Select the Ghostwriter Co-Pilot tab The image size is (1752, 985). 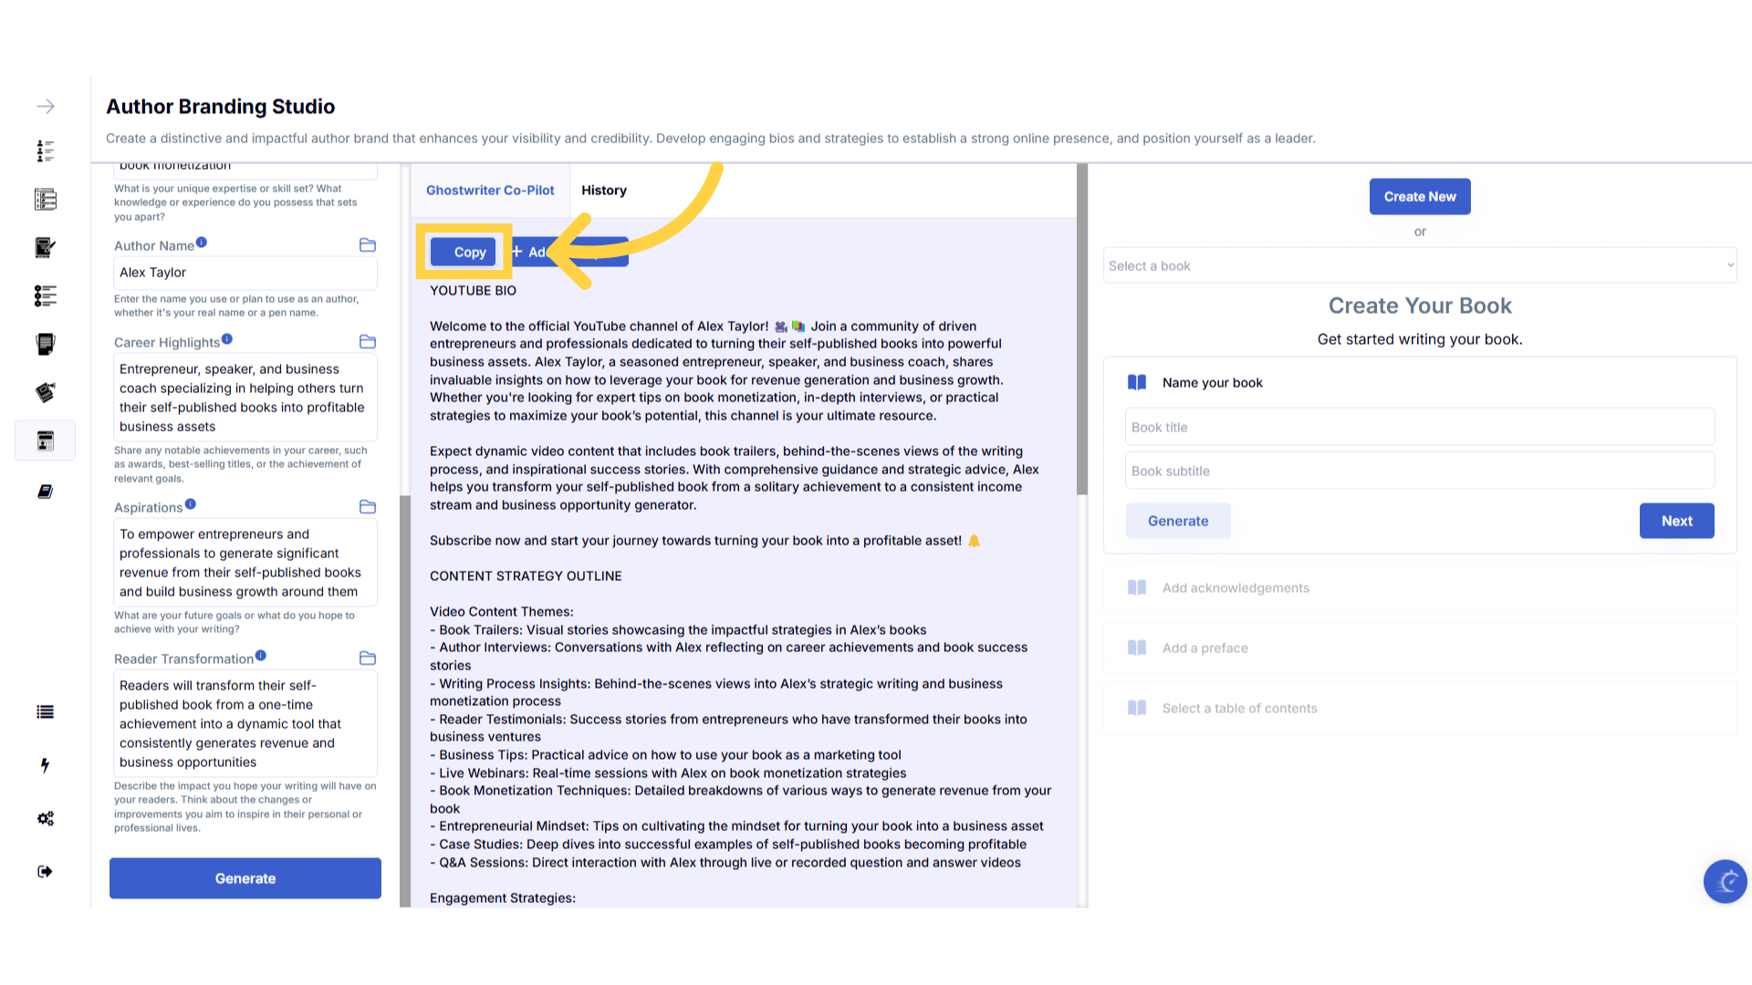tap(490, 191)
